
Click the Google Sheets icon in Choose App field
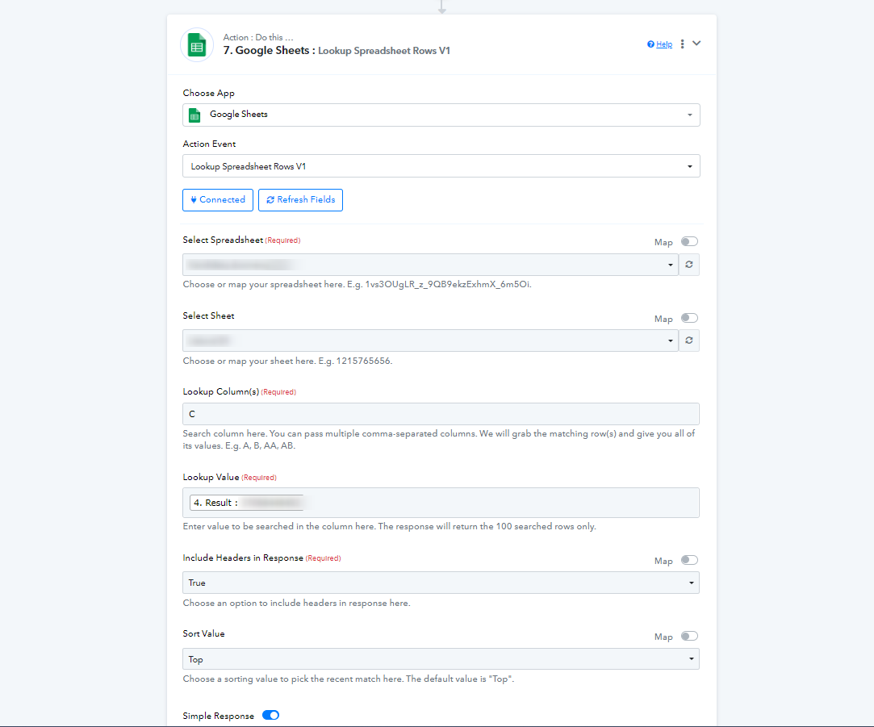(x=194, y=115)
